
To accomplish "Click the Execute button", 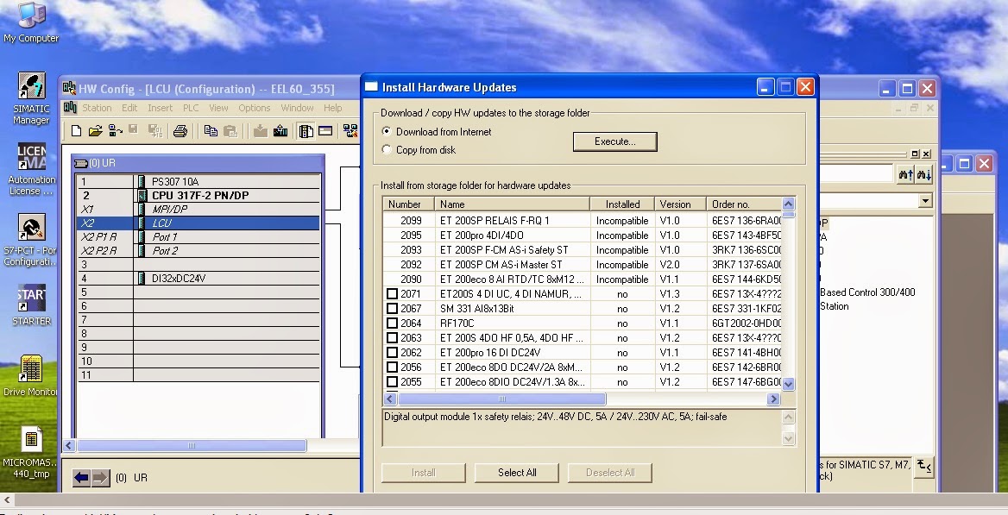I will pyautogui.click(x=614, y=141).
